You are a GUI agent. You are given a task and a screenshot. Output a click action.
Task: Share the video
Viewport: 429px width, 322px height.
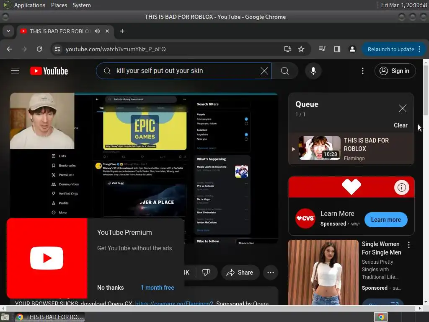[x=240, y=273]
